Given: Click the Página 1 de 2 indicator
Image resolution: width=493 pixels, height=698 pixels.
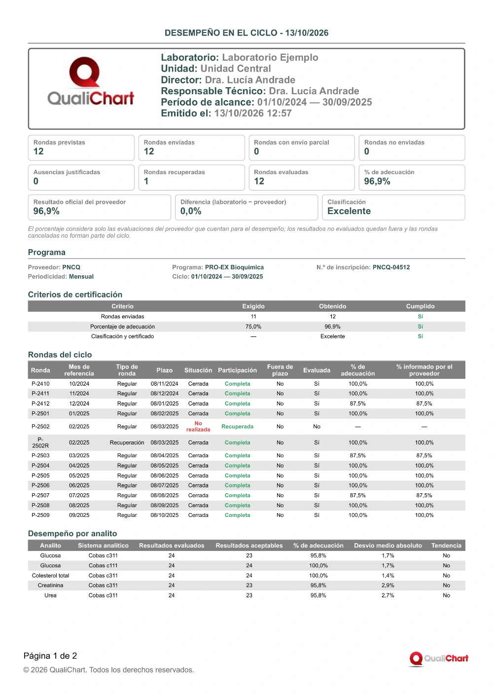Looking at the screenshot, I should coord(50,656).
